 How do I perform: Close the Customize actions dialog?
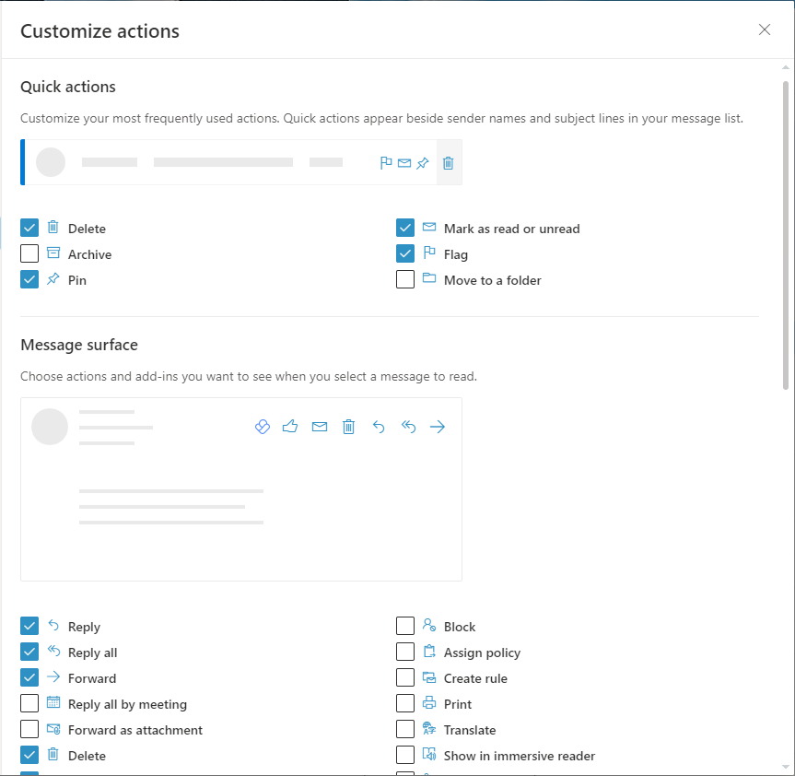tap(765, 29)
